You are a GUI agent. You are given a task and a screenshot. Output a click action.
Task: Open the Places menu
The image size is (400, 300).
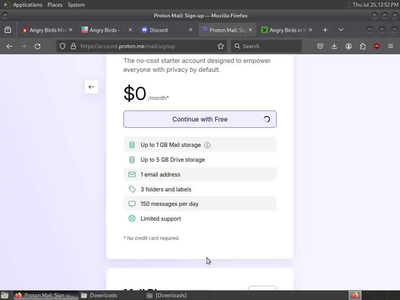click(55, 5)
